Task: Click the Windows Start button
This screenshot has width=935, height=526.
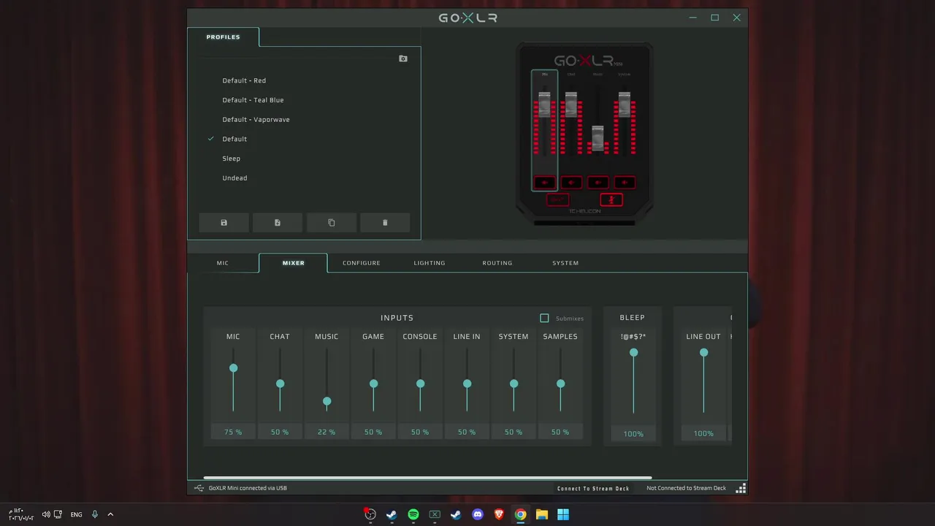Action: click(x=563, y=514)
